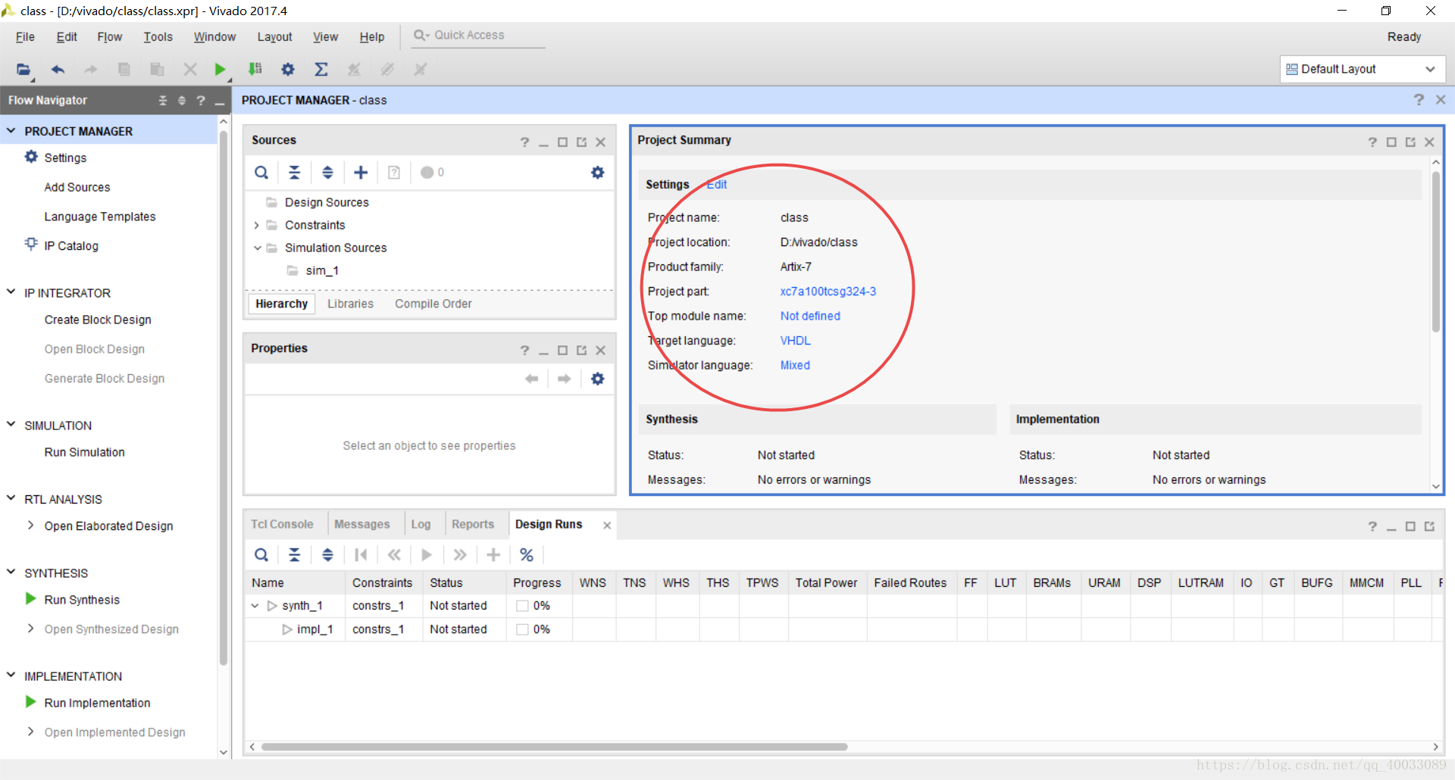
Task: Open the Flow menu
Action: coord(109,36)
